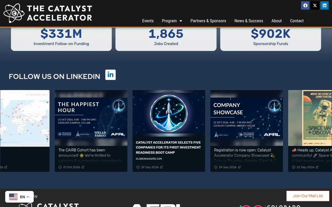The image size is (332, 207).
Task: Click the $902K Sponsorship Funds stat
Action: [x=271, y=39]
